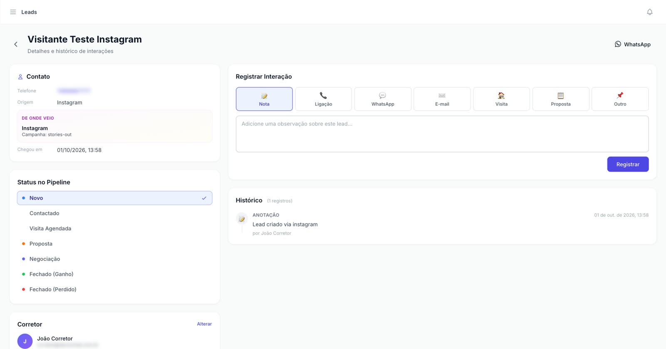
Task: Click the Registrar button
Action: (628, 164)
